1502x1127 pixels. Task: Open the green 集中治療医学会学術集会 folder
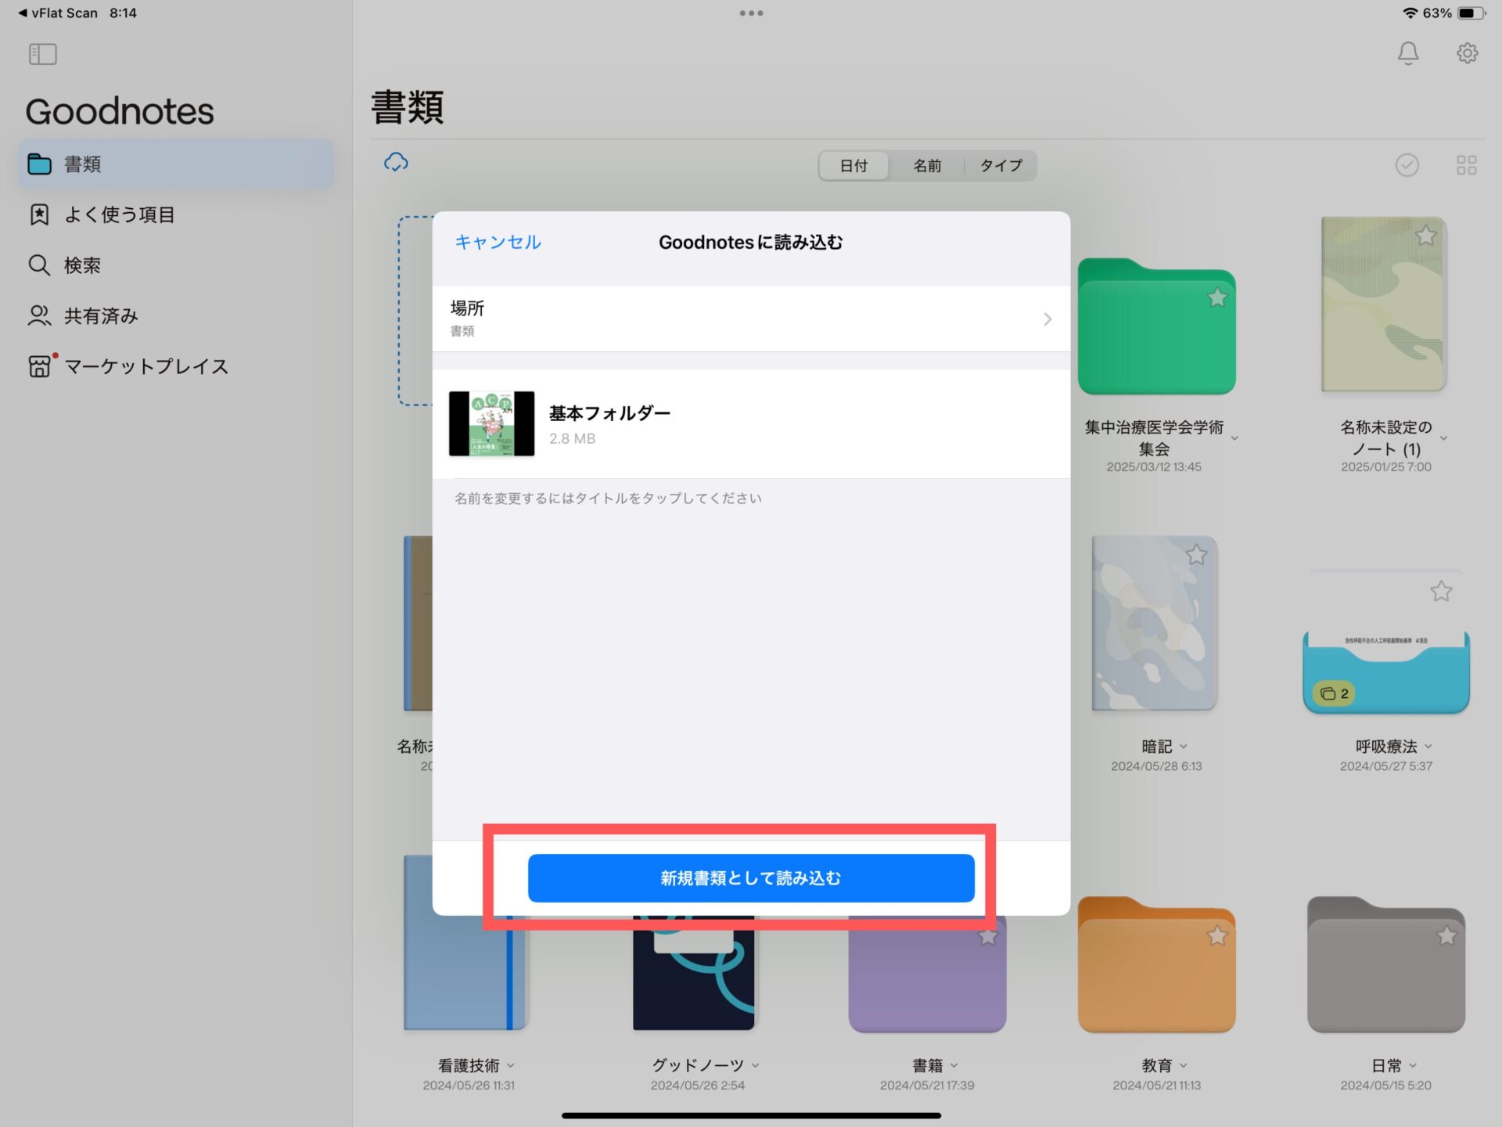click(x=1156, y=326)
